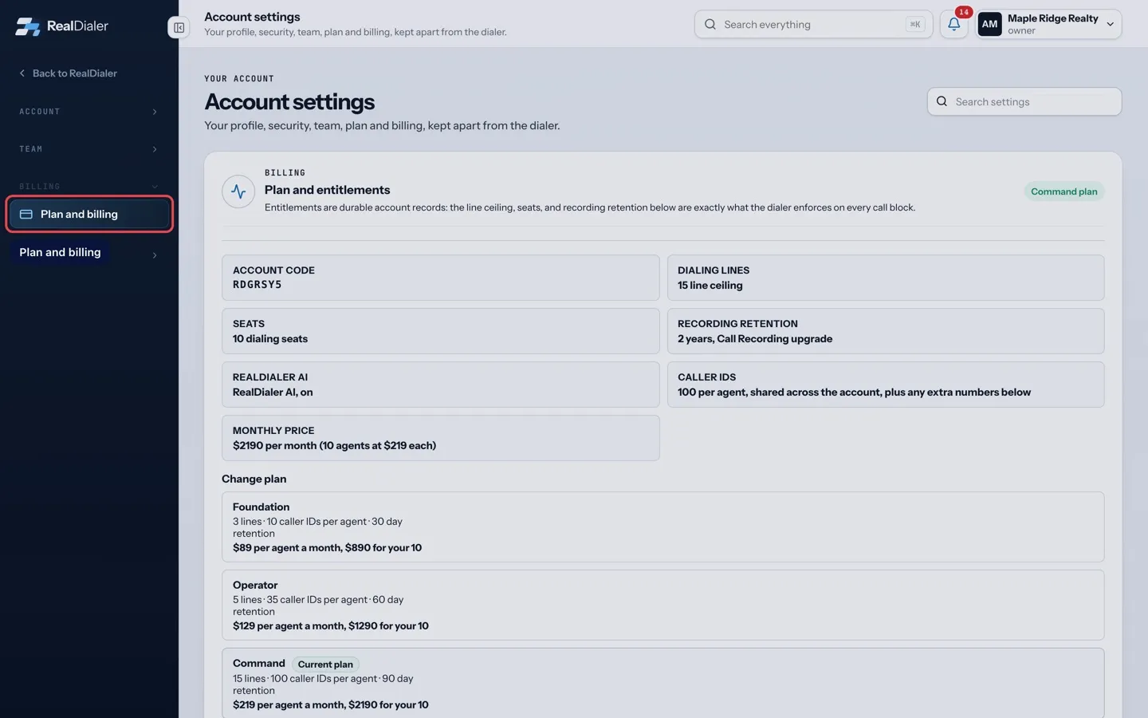Open the Maple Ridge Realty account dropdown
Image resolution: width=1148 pixels, height=718 pixels.
(1049, 24)
